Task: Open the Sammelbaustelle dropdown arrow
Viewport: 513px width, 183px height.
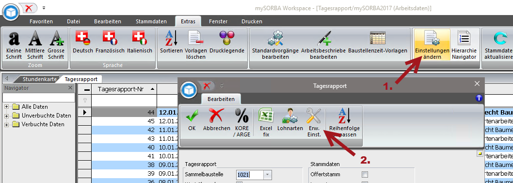Action: pos(267,175)
